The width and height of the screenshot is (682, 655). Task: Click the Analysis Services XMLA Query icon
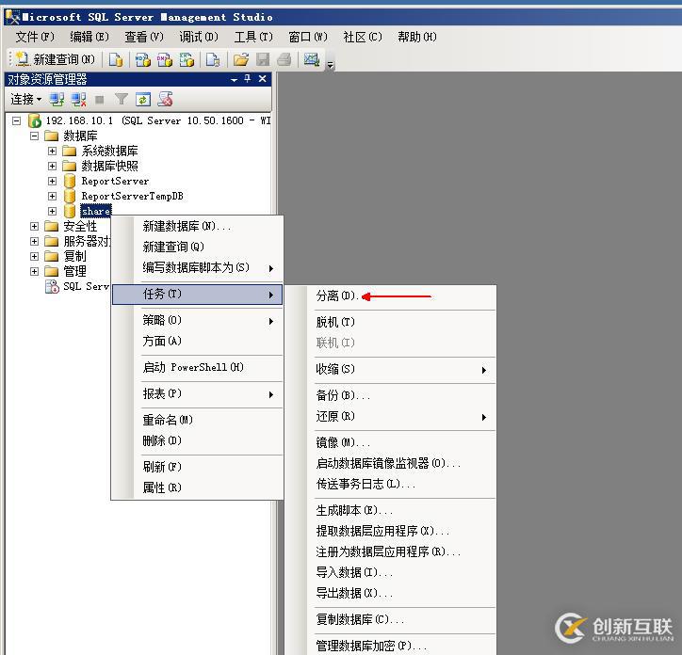pyautogui.click(x=187, y=59)
